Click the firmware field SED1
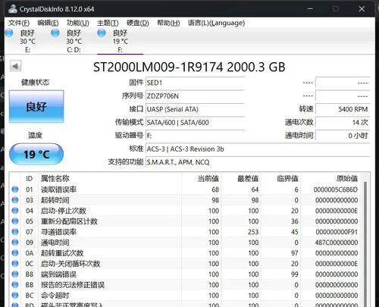Screen dimensions: 379x307 [x=195, y=83]
